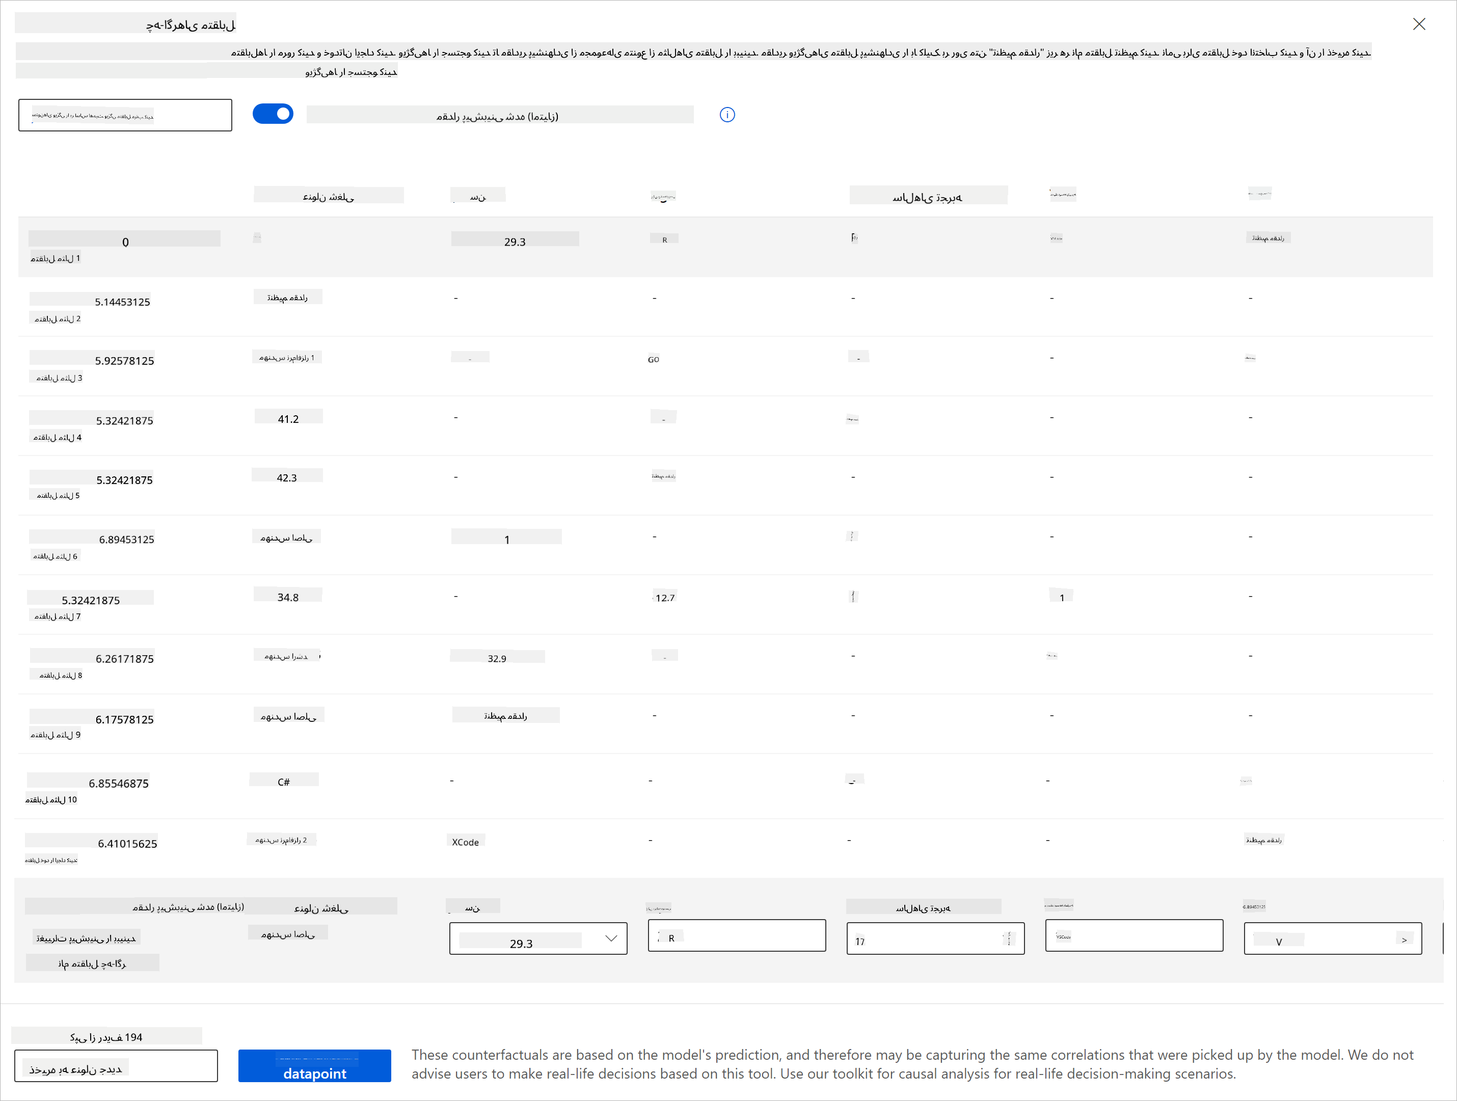Close the what-if counterfactuals panel
The height and width of the screenshot is (1101, 1457).
[1419, 24]
